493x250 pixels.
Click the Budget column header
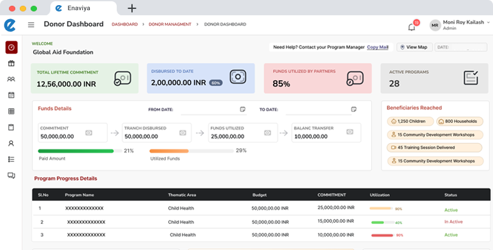(x=260, y=195)
